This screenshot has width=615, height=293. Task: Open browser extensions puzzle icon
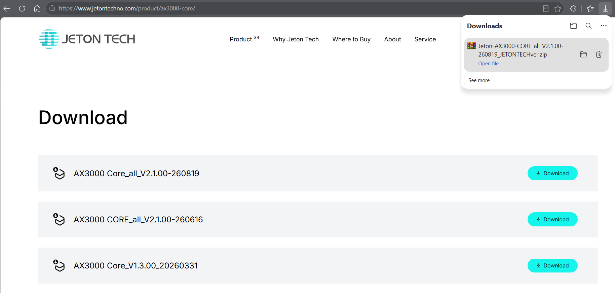[x=573, y=8]
